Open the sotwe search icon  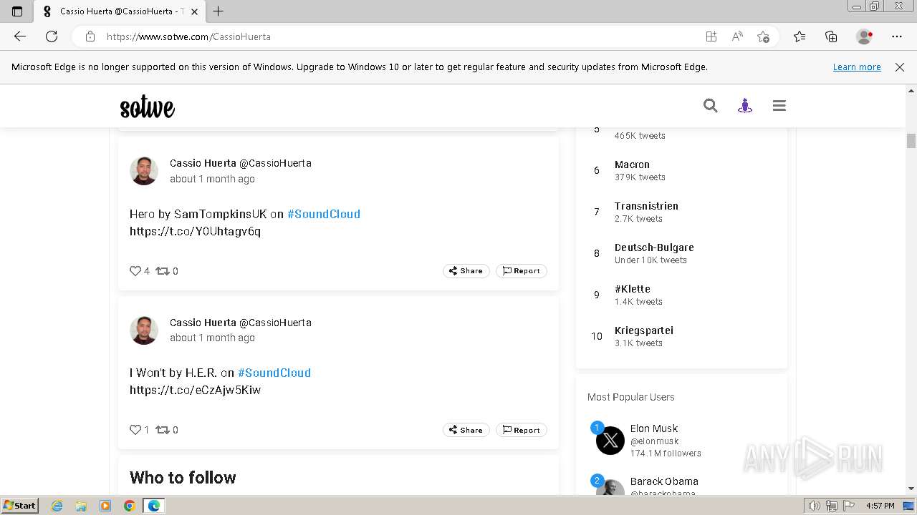click(710, 106)
